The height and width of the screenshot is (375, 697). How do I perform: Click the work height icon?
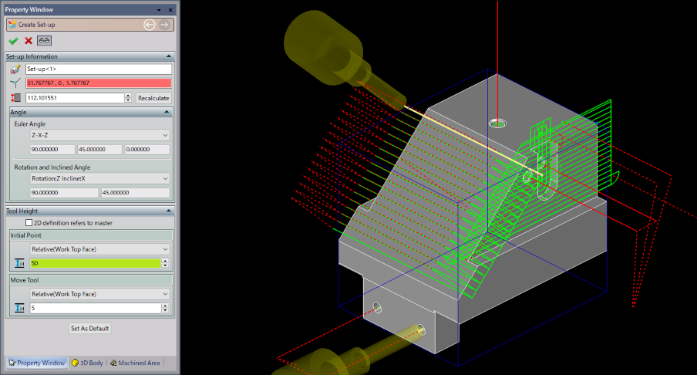(15, 98)
